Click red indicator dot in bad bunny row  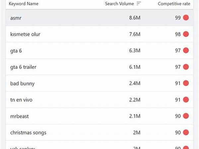[x=186, y=83]
